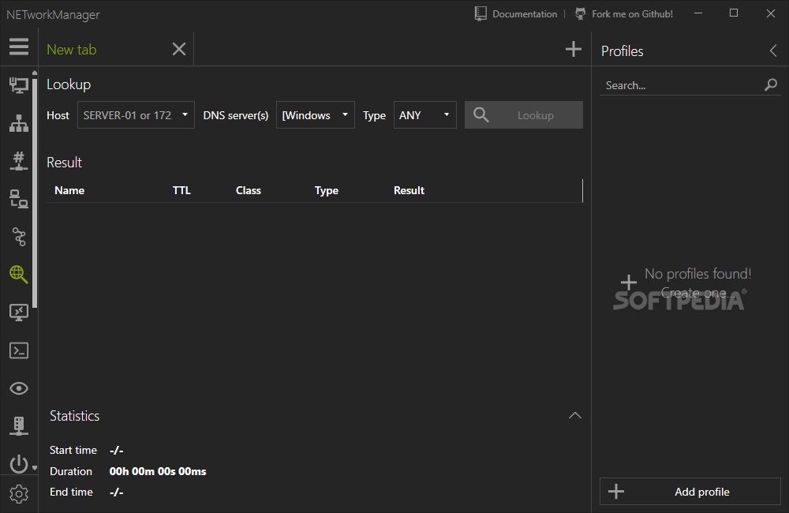This screenshot has height=513, width=789.
Task: Click the No profiles found! text
Action: point(698,273)
